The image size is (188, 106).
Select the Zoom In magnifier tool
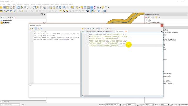point(25,7)
